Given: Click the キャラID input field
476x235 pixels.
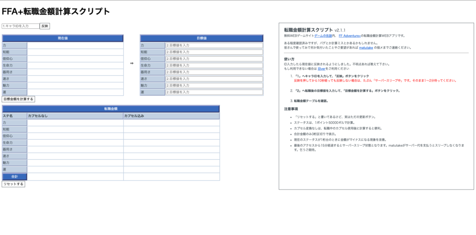Looking at the screenshot, I should tap(20, 26).
